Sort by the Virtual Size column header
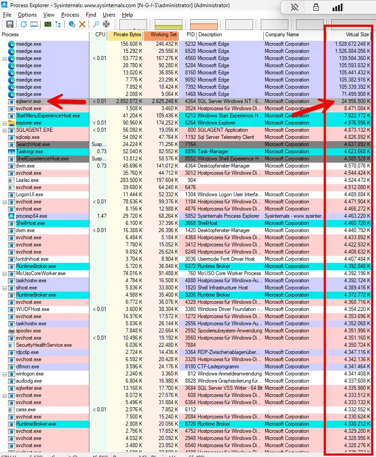The image size is (376, 457). coord(348,34)
